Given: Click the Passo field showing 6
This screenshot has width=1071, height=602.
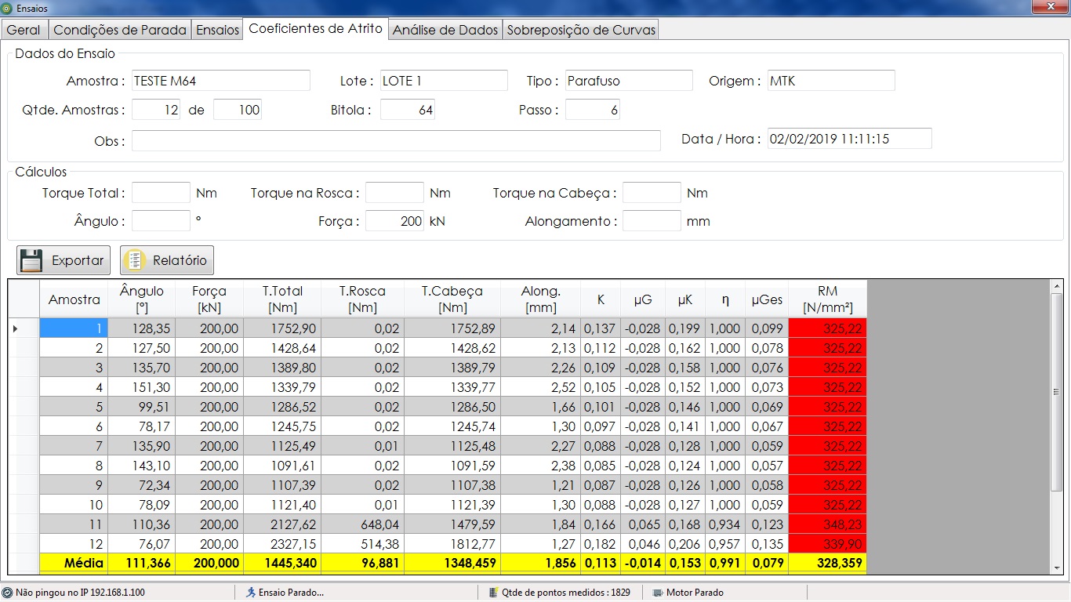Looking at the screenshot, I should (593, 110).
